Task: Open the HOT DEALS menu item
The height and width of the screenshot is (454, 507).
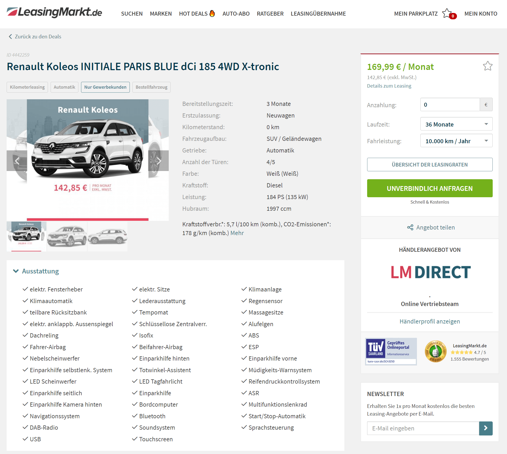Action: point(193,14)
